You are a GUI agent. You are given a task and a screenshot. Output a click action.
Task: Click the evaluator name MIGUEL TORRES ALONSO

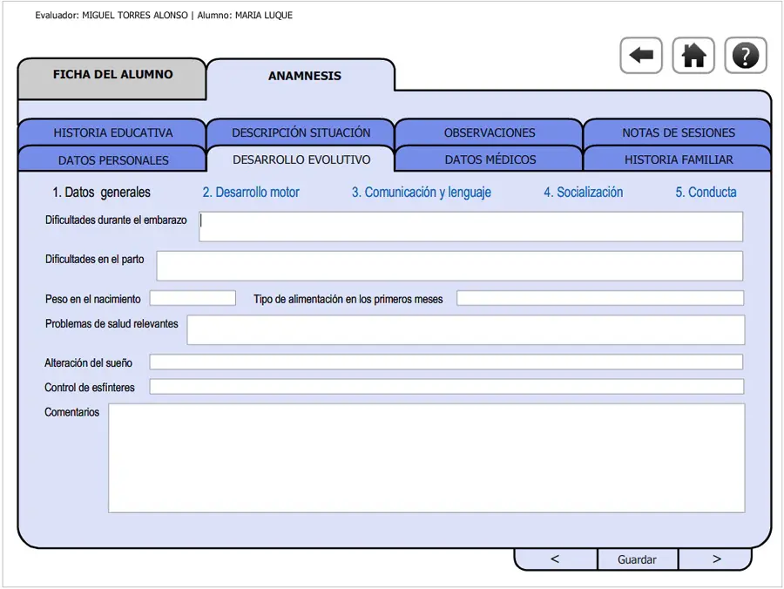tap(135, 15)
